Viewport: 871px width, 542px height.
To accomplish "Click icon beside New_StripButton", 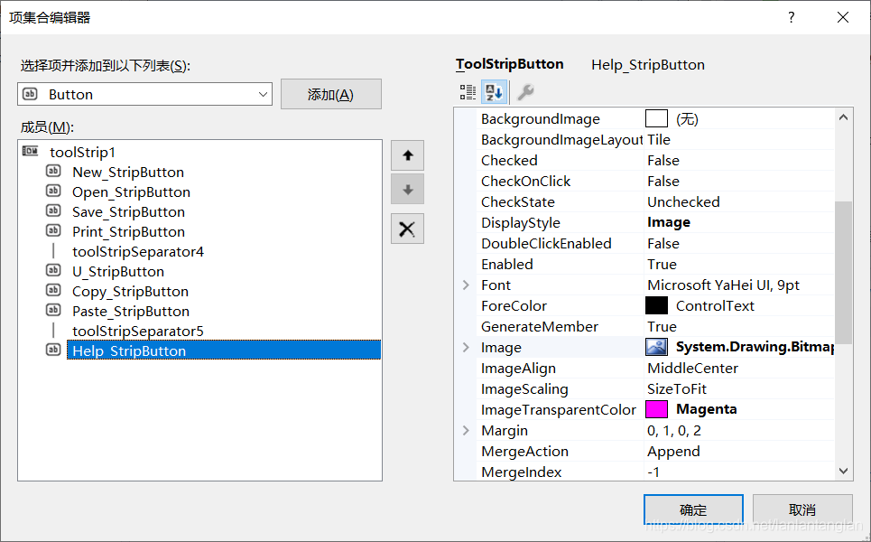I will pyautogui.click(x=53, y=171).
